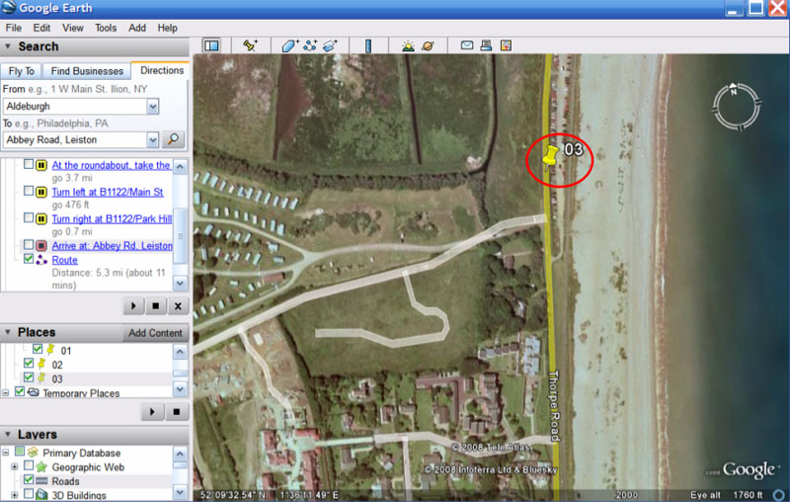The width and height of the screenshot is (790, 502).
Task: Toggle checkbox for Arrive at Abbey Rd
Action: click(29, 245)
